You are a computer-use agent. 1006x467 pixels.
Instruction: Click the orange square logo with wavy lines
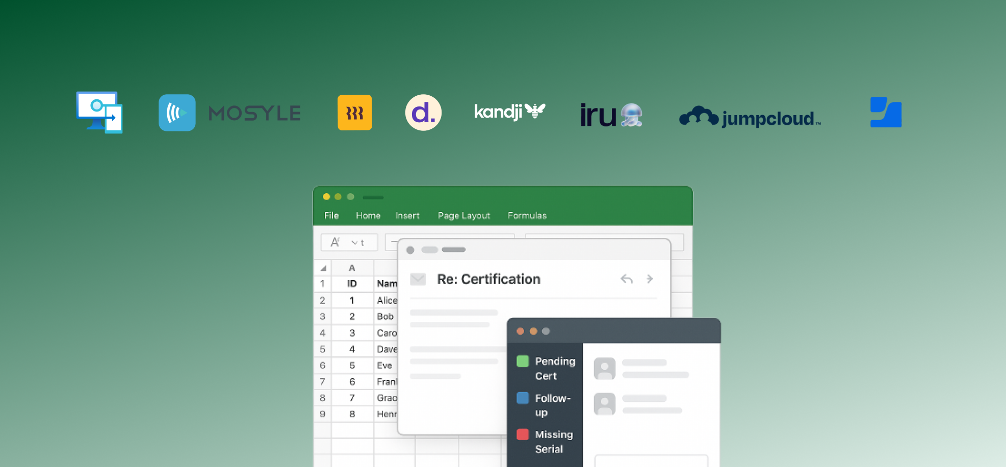pyautogui.click(x=354, y=113)
